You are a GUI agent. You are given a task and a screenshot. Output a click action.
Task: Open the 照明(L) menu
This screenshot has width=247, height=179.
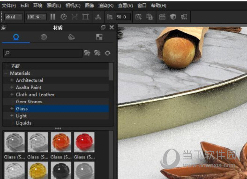(x=54, y=6)
